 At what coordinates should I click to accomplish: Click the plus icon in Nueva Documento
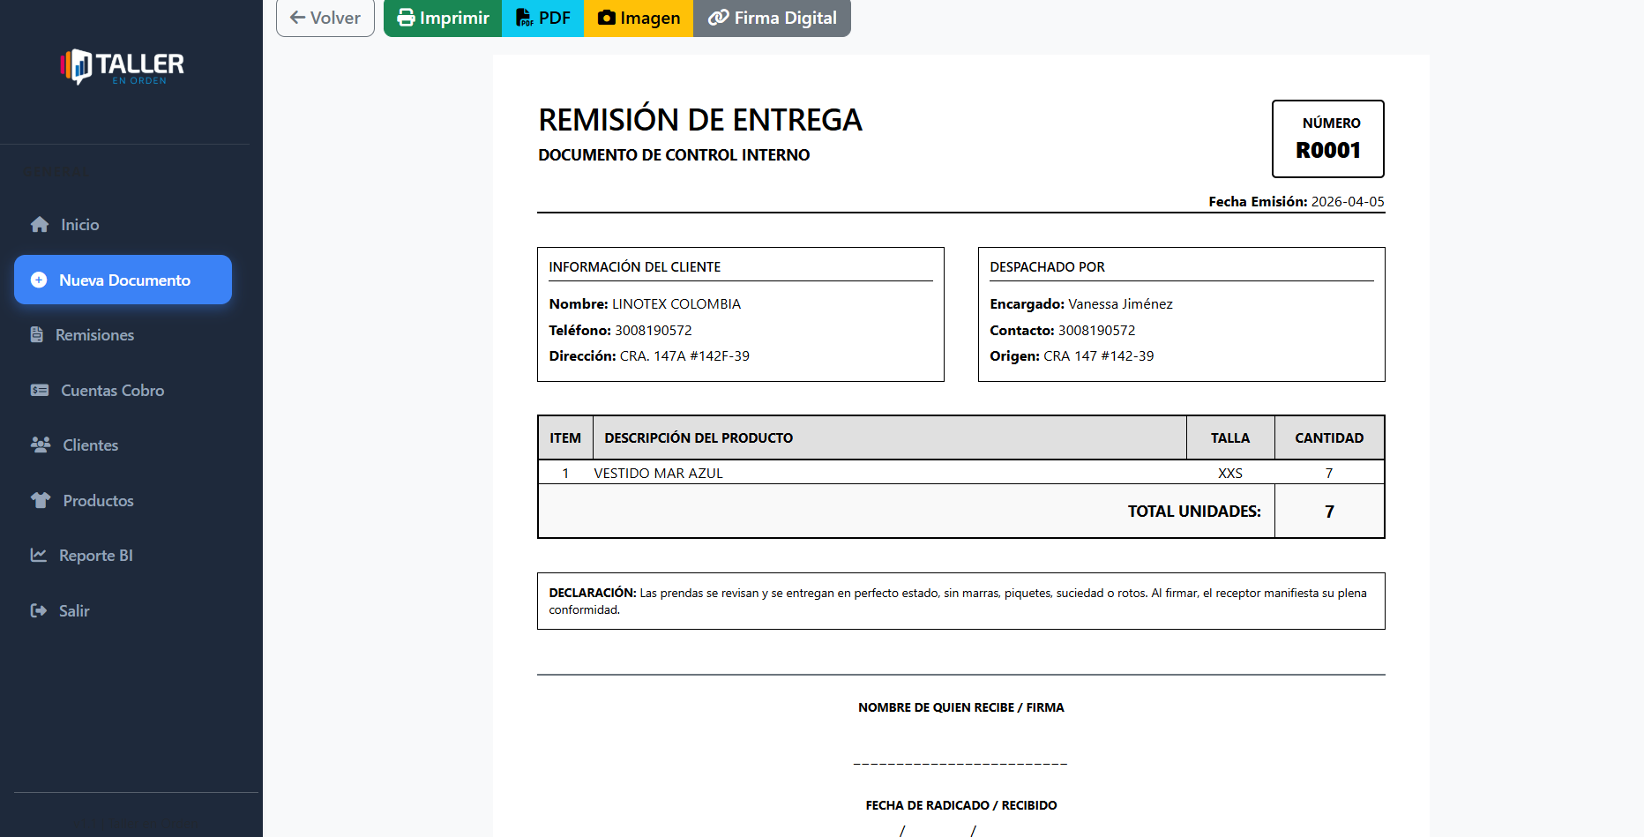tap(39, 280)
